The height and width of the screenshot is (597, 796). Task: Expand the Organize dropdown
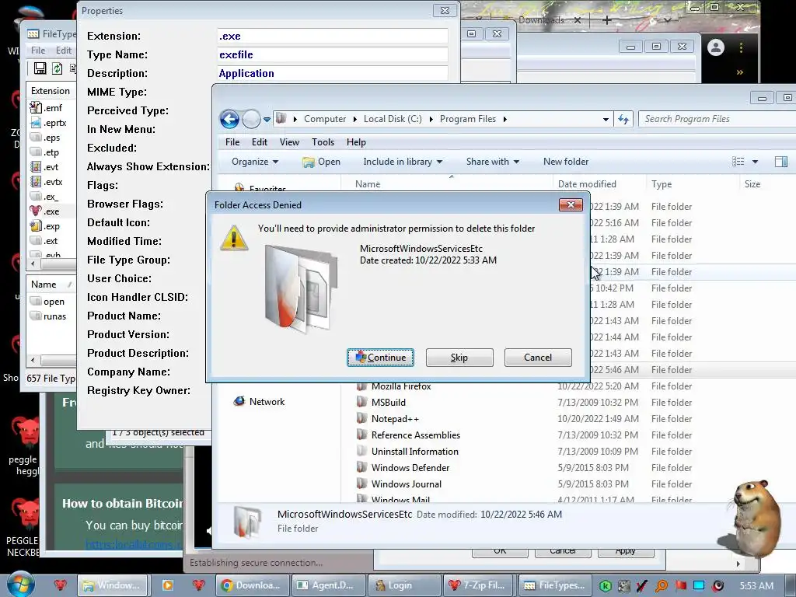255,162
